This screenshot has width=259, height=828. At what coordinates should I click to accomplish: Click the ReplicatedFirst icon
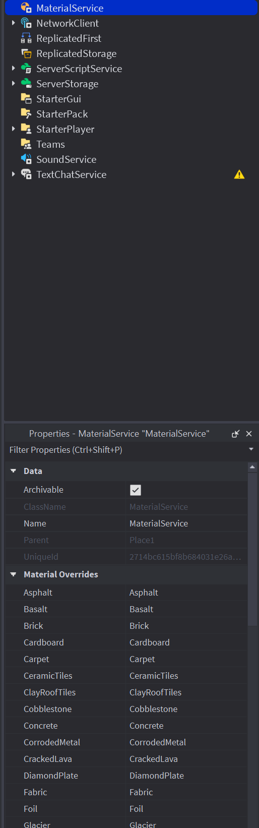click(x=26, y=38)
